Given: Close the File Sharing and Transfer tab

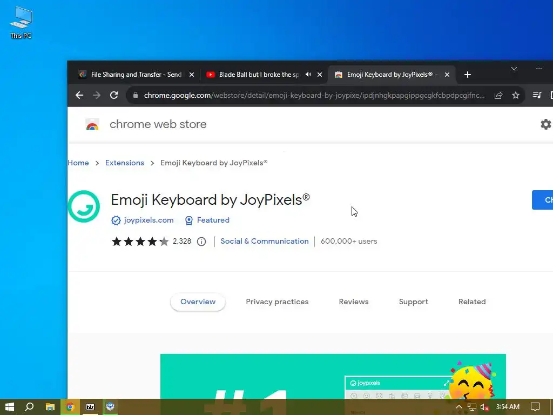Looking at the screenshot, I should [192, 75].
